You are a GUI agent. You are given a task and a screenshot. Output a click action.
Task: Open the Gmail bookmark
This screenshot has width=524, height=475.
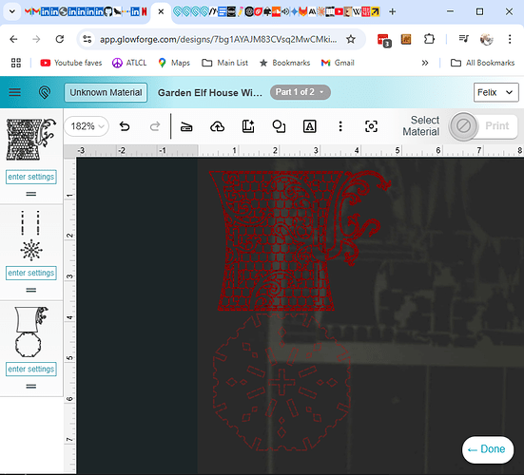338,63
